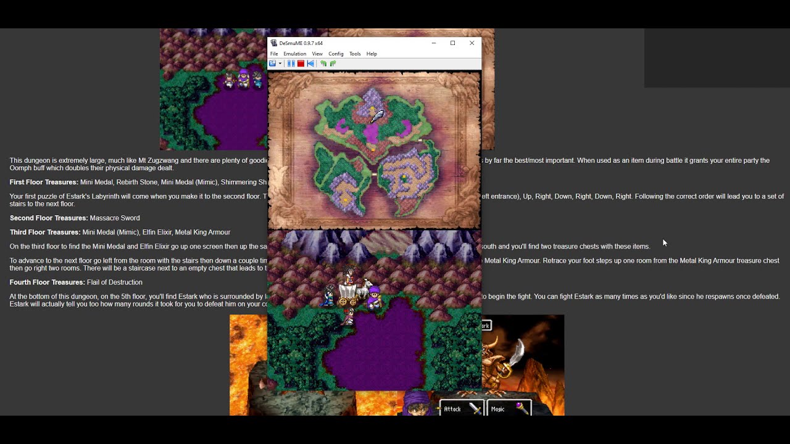Stop emulation with the red square
This screenshot has width=790, height=444.
(x=301, y=64)
